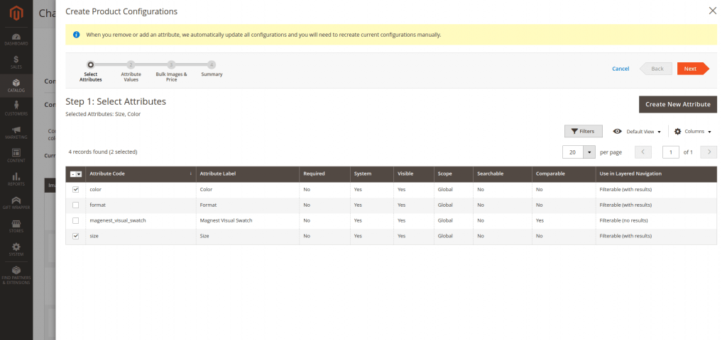Open the Dashboard icon in sidebar

point(16,38)
